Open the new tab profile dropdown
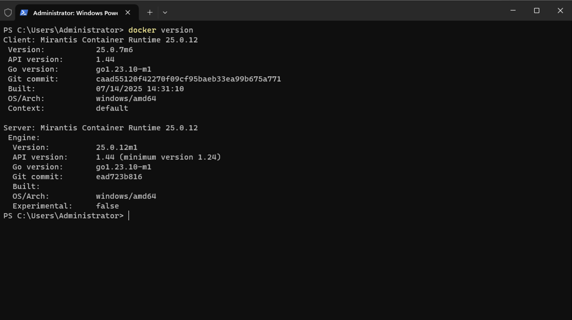Viewport: 572px width, 320px height. coord(165,12)
